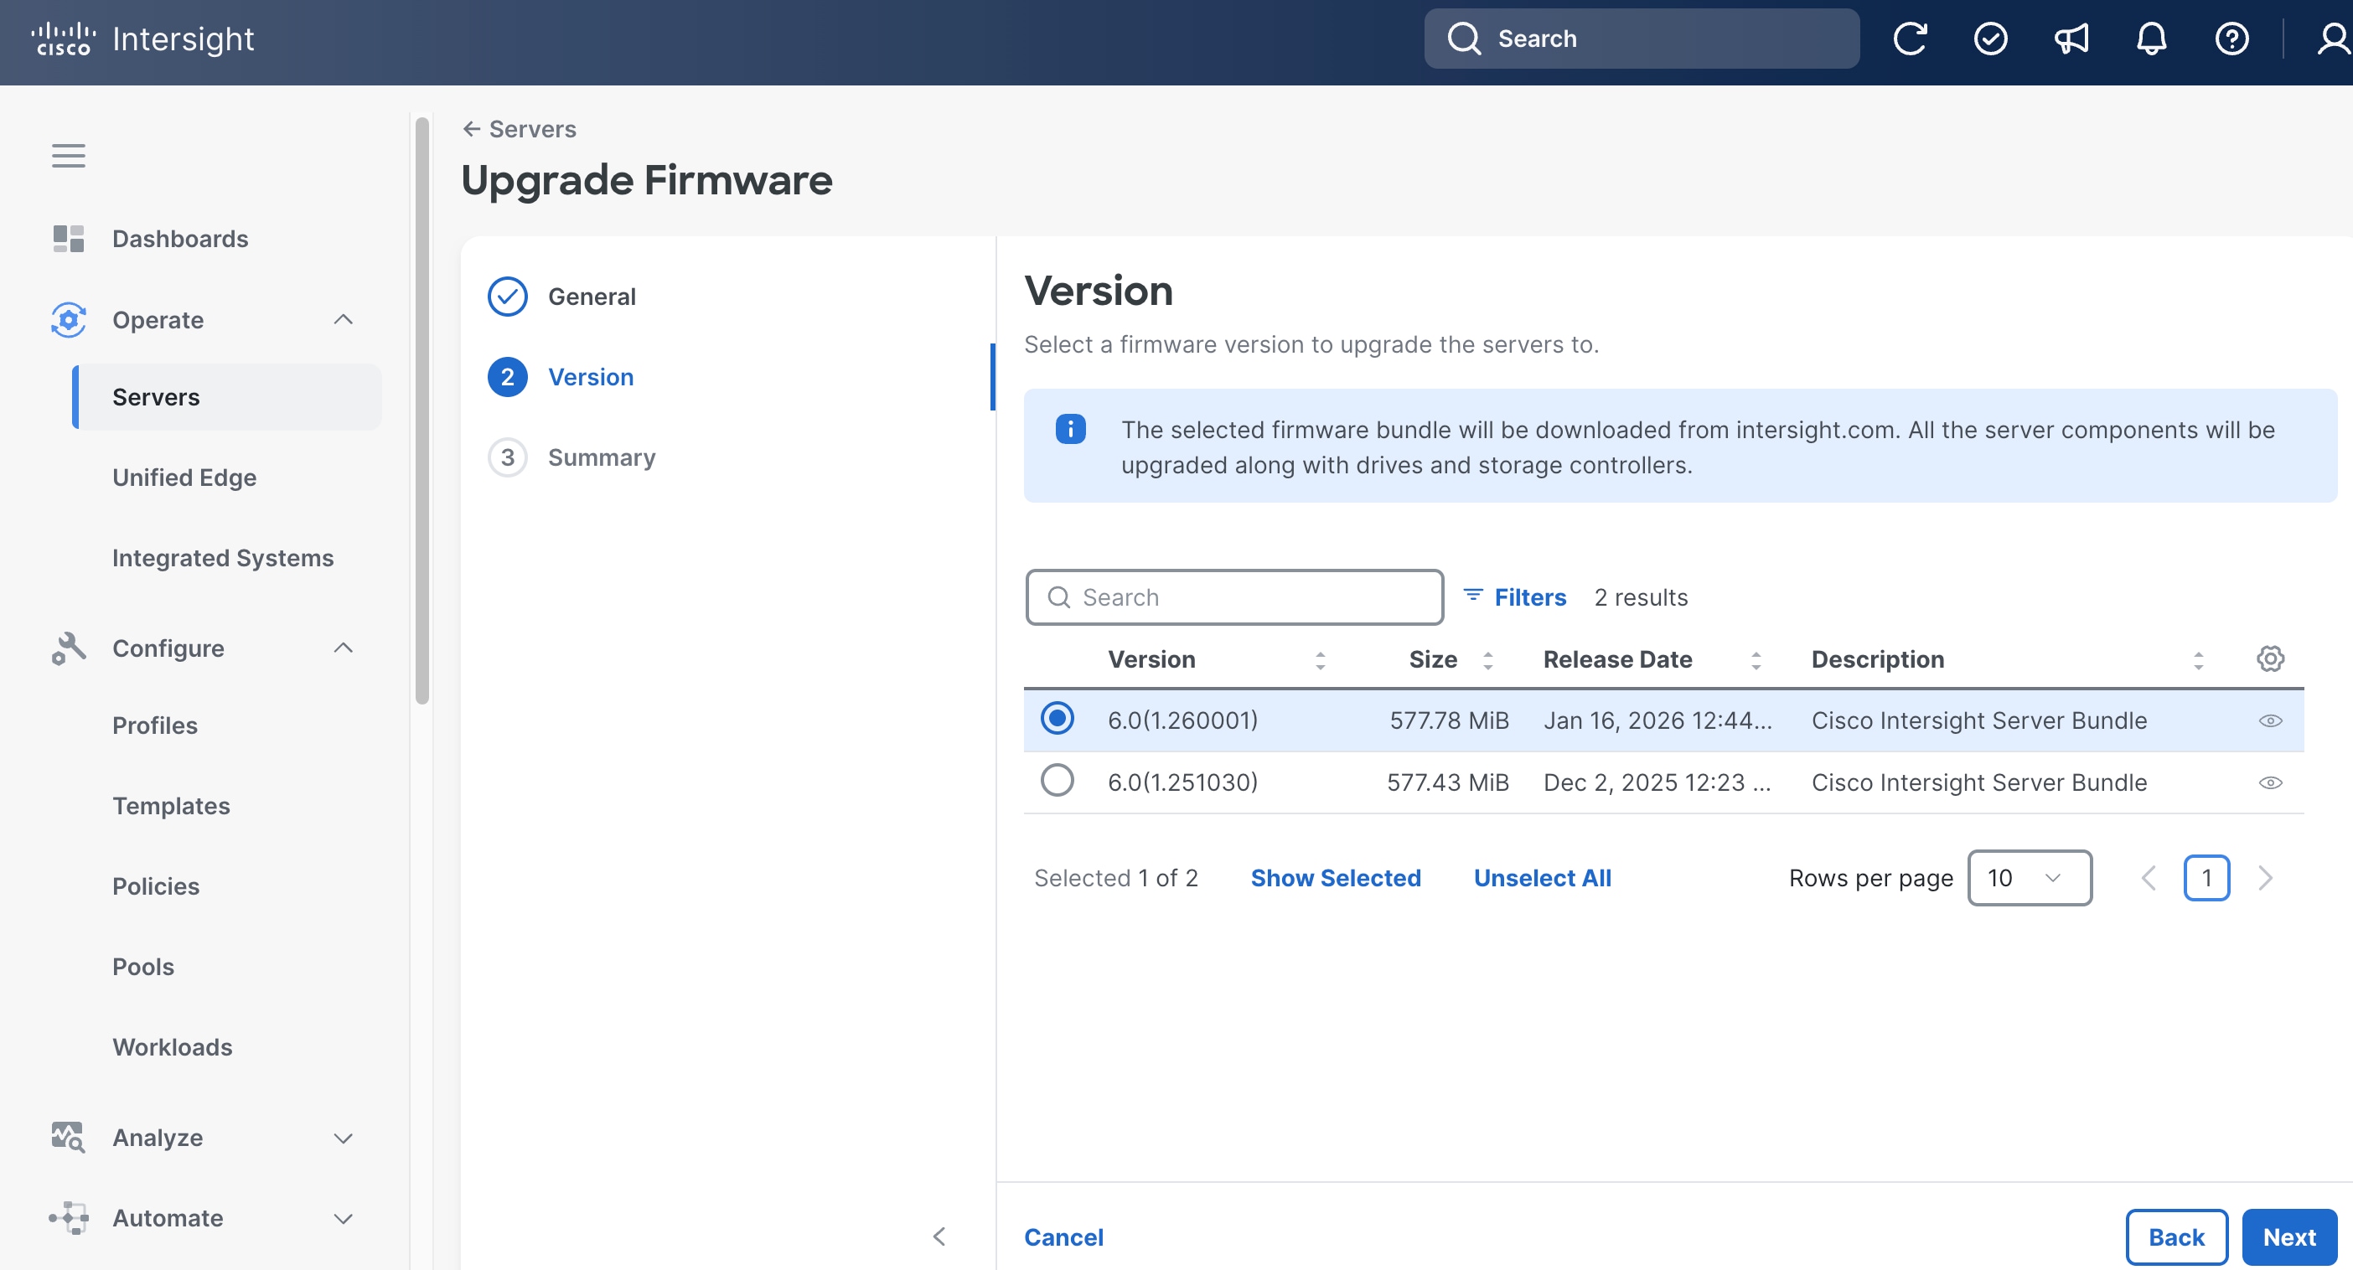
Task: View details eye icon for 6.0(1.260001)
Action: point(2270,721)
